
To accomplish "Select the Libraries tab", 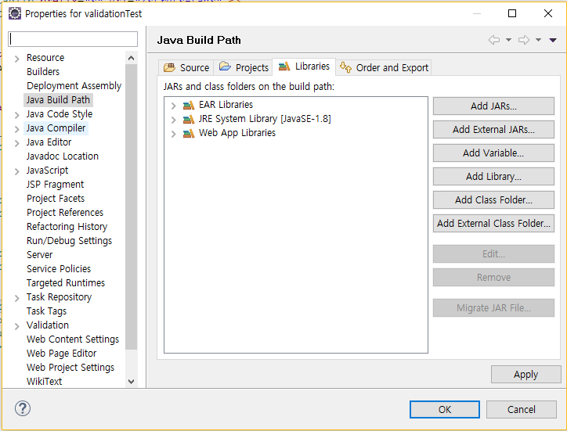I will click(304, 66).
